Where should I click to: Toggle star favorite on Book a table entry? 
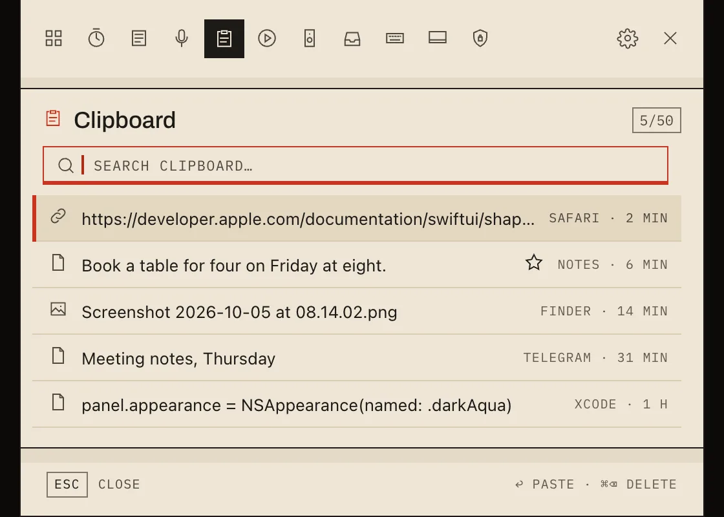click(534, 262)
